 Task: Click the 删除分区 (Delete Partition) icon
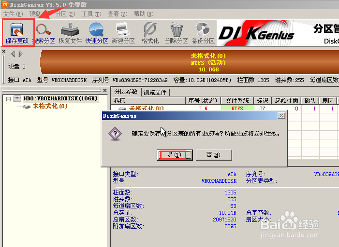[177, 33]
